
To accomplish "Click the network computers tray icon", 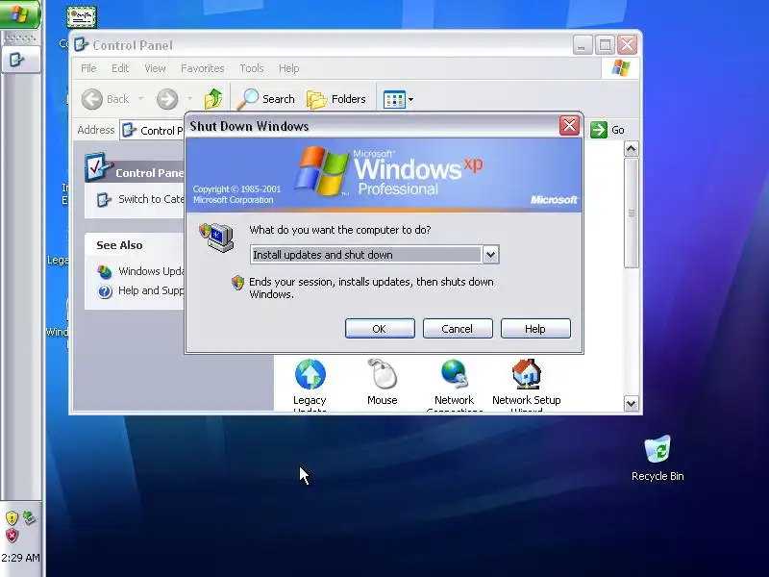I will tap(30, 517).
